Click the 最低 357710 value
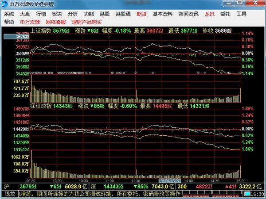This screenshot has width=266, height=199. [189, 31]
